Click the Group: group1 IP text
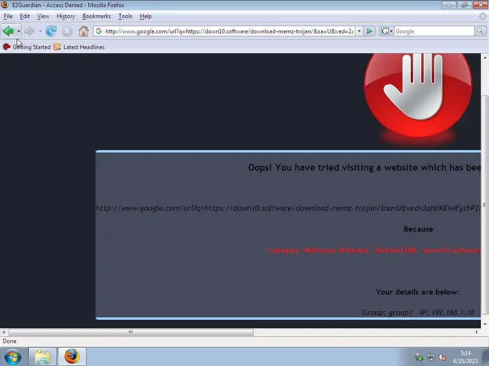Viewport: 489px width, 366px height. point(418,313)
